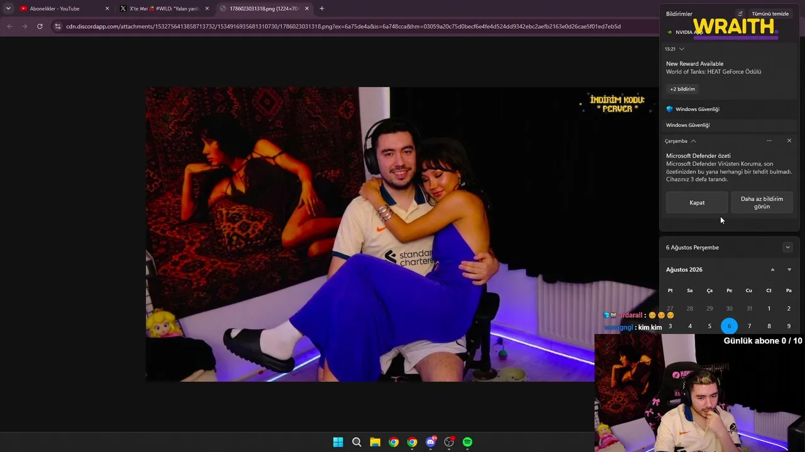This screenshot has width=805, height=452.
Task: Click Daha az bildirim görün
Action: point(762,203)
